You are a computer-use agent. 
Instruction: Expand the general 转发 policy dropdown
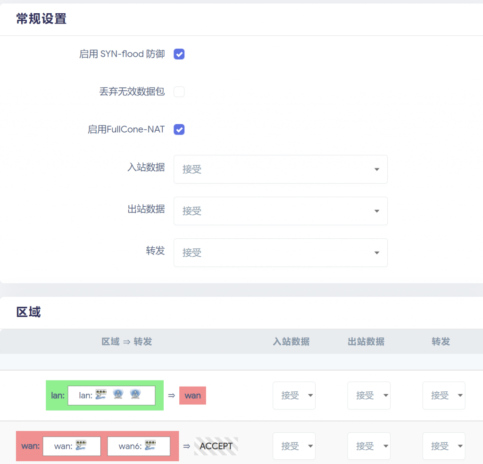(280, 253)
